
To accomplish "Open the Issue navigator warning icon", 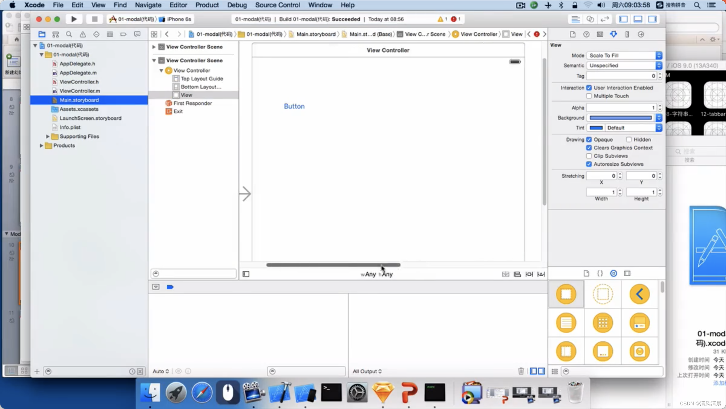I will [83, 34].
